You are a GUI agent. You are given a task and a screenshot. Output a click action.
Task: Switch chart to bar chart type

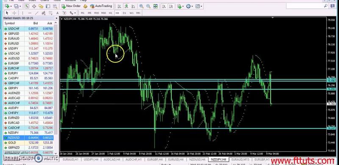119,6
